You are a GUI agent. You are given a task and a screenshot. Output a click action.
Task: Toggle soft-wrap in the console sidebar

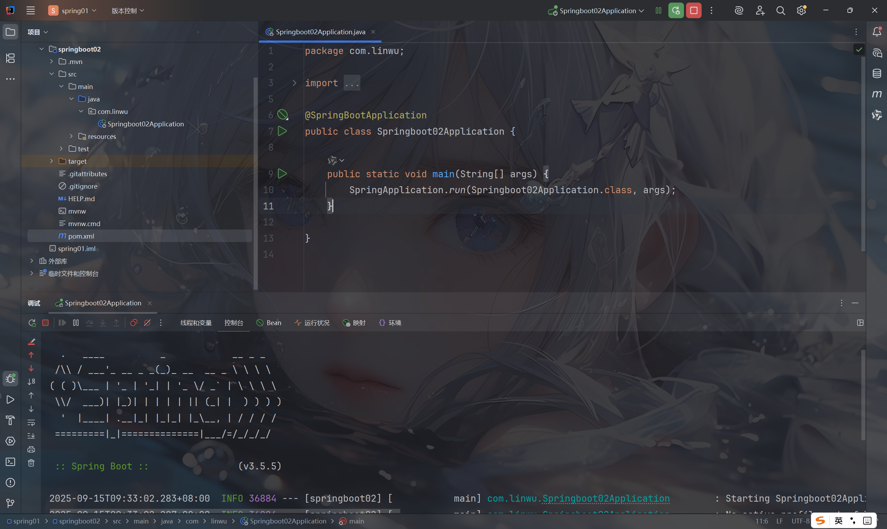[x=32, y=422]
